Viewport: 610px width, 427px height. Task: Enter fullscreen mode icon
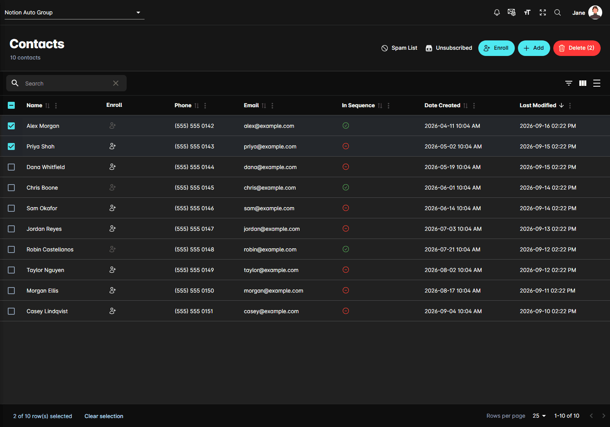(x=543, y=12)
